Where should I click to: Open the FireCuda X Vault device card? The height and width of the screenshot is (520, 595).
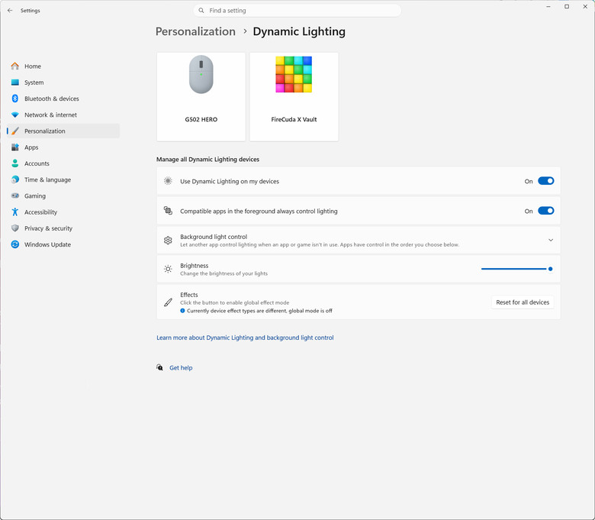(294, 97)
